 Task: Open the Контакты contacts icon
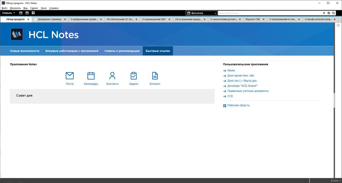(x=112, y=76)
